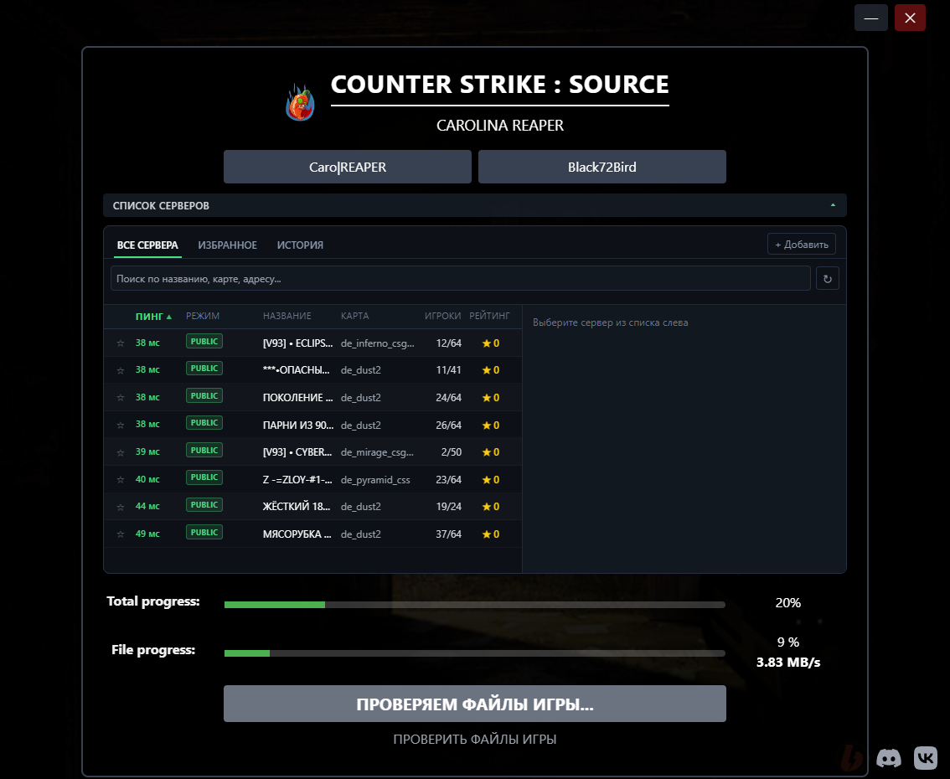Click the + Добавить button
Screen dimensions: 950x779
point(802,244)
